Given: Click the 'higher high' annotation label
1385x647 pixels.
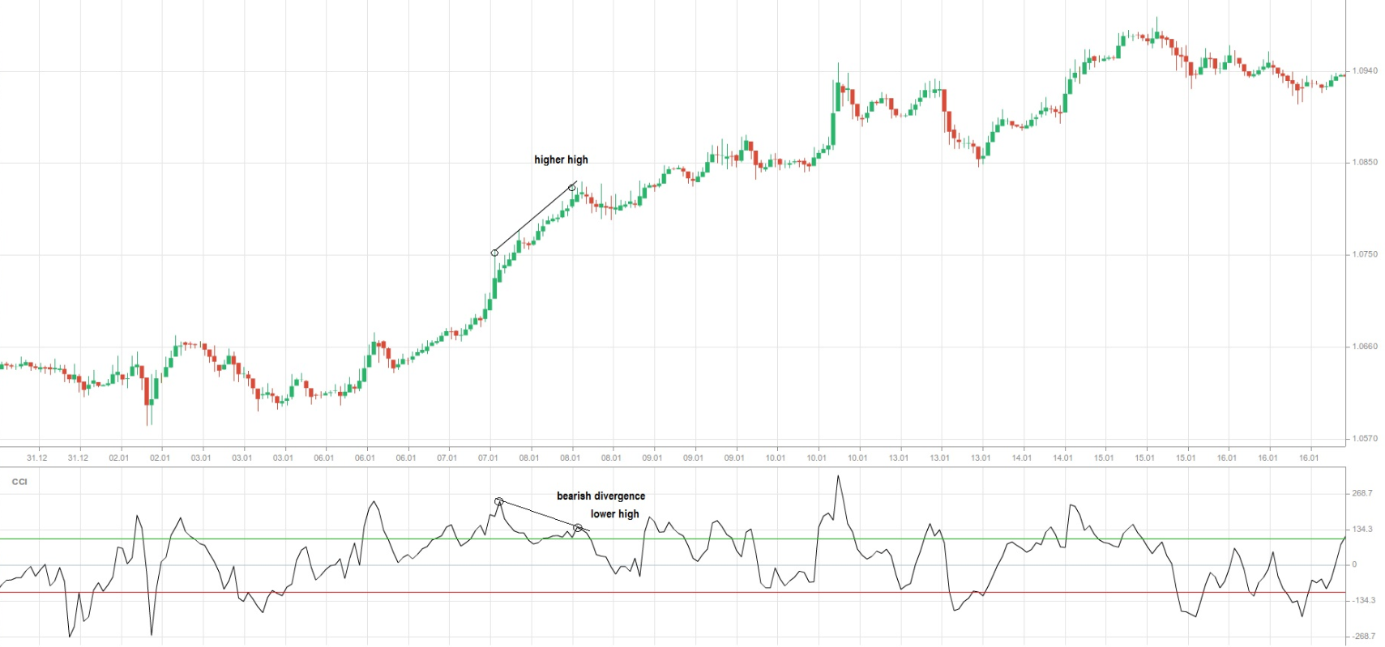Looking at the screenshot, I should (561, 160).
